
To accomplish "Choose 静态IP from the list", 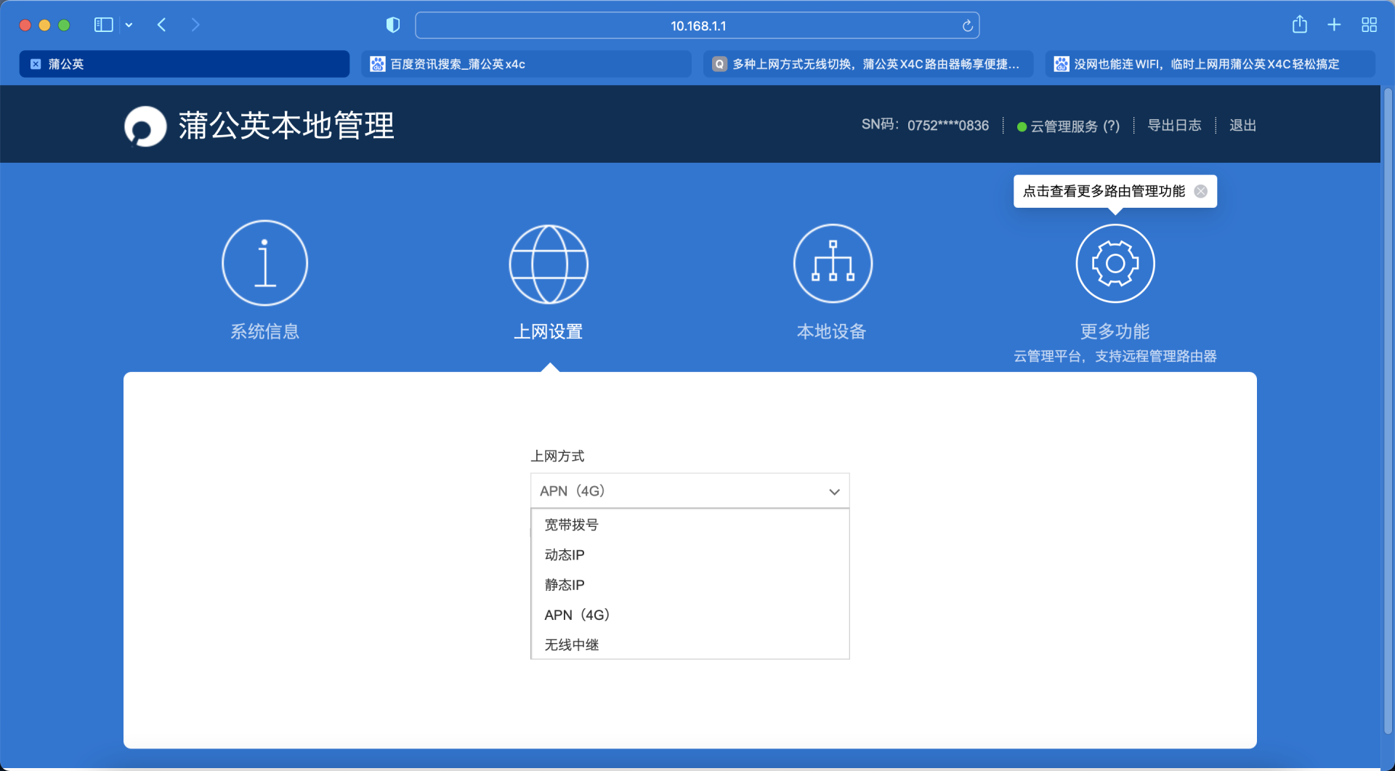I will [x=690, y=585].
